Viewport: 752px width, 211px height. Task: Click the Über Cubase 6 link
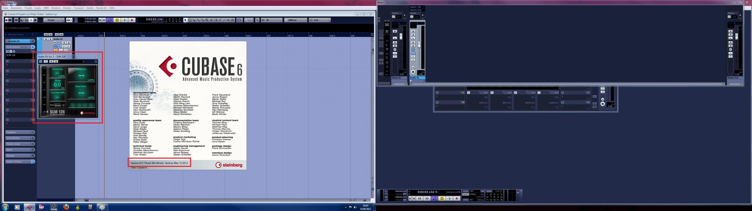click(139, 168)
